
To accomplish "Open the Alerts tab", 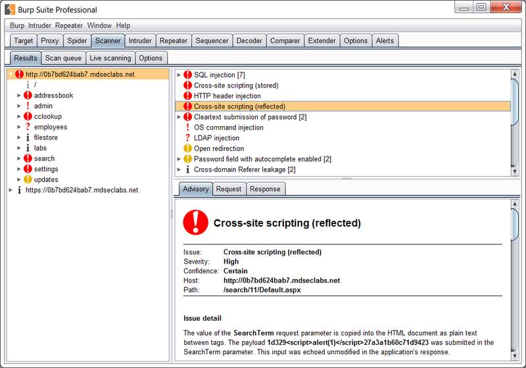I will pyautogui.click(x=385, y=41).
